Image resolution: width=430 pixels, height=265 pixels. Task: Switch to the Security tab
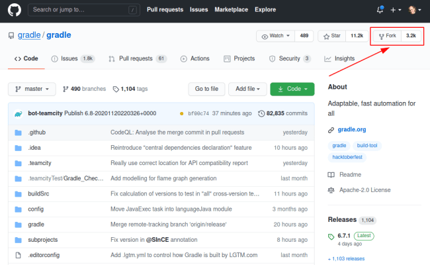click(x=290, y=58)
